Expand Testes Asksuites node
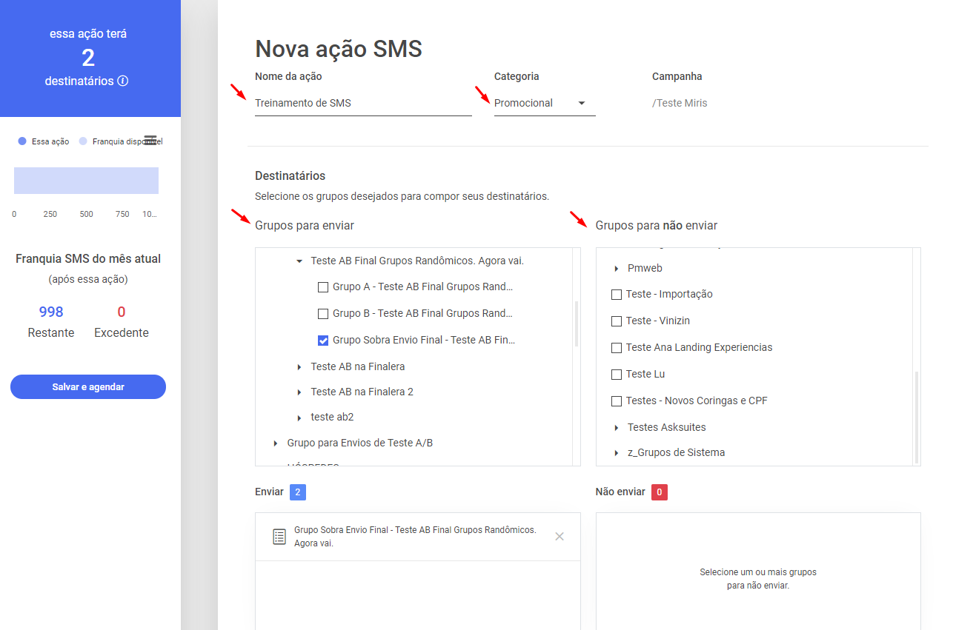Screen dimensions: 953x630 (x=617, y=428)
